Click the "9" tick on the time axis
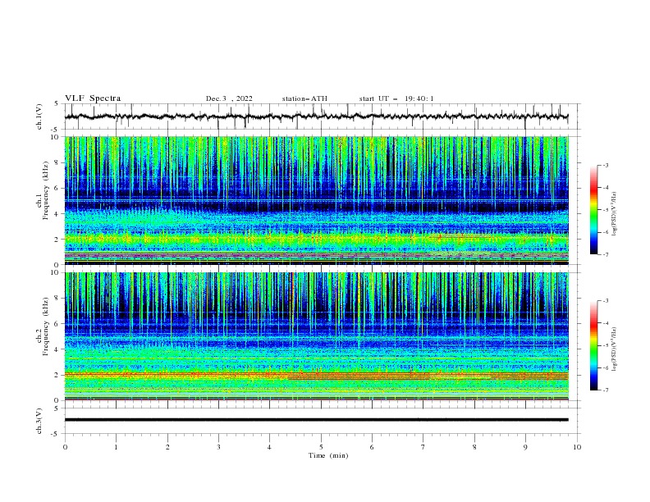Viewport: 650px width, 502px height. [x=525, y=447]
